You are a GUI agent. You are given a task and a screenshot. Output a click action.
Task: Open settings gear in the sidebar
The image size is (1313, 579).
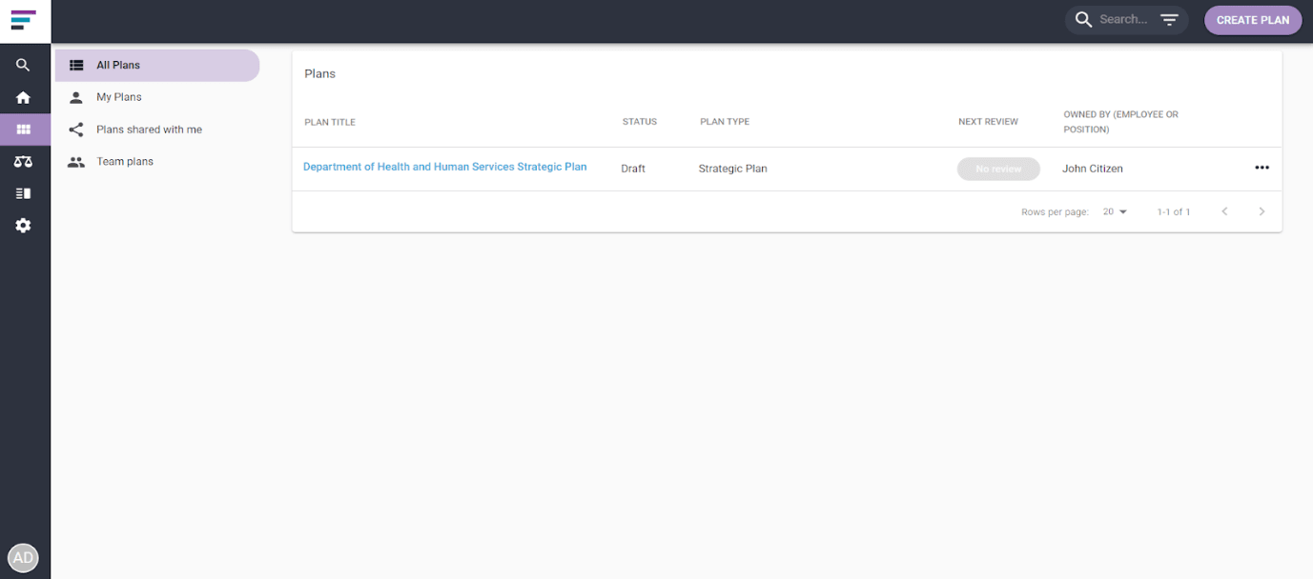(x=24, y=226)
